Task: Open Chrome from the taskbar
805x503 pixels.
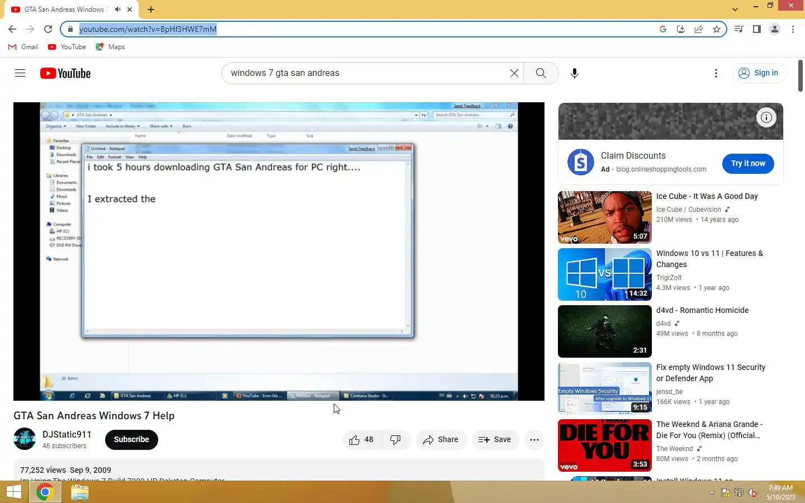Action: 45,492
